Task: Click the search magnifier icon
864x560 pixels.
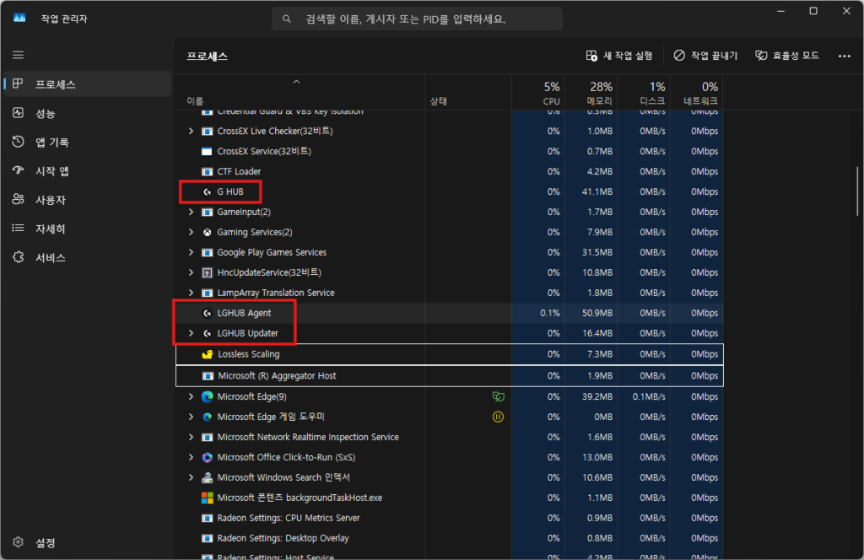Action: 287,19
